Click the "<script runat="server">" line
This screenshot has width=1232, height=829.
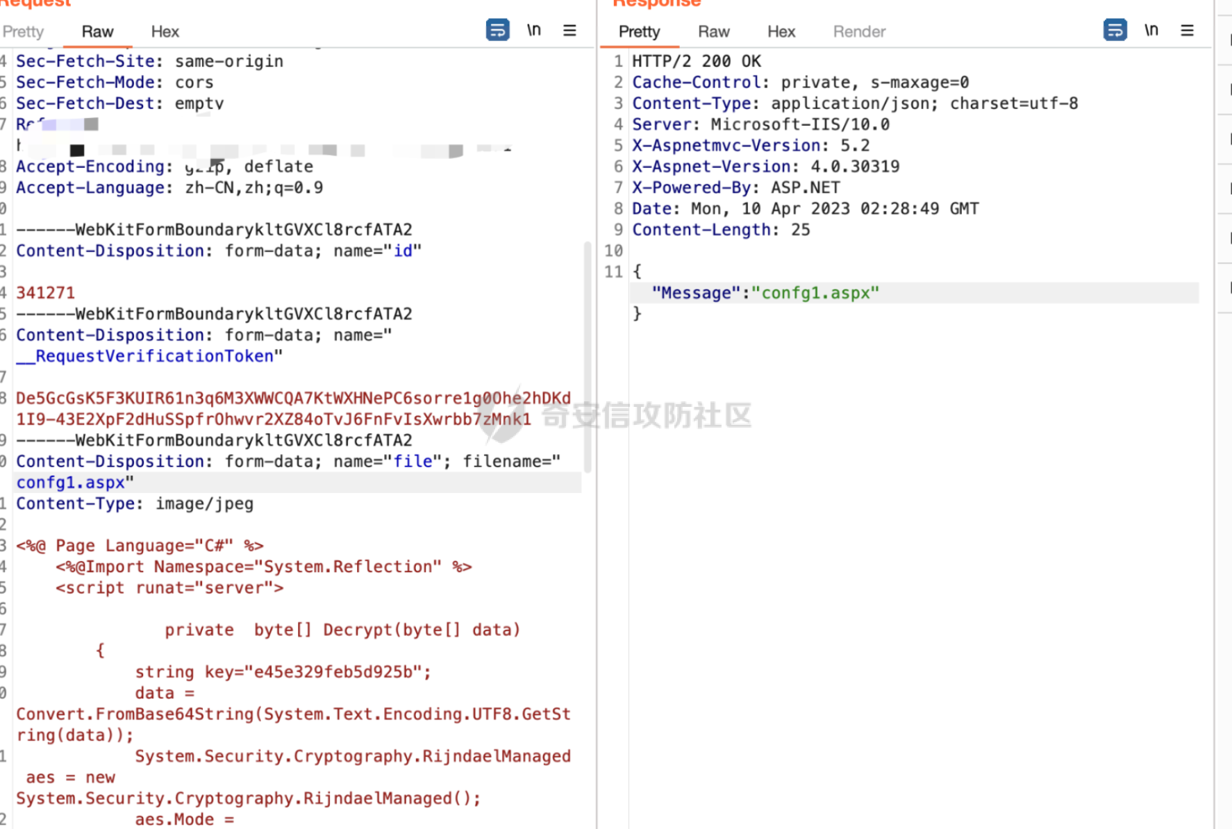tap(169, 588)
